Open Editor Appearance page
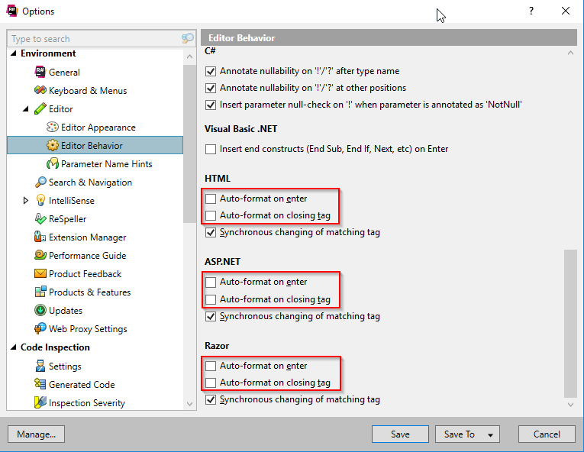This screenshot has width=584, height=452. coord(98,128)
